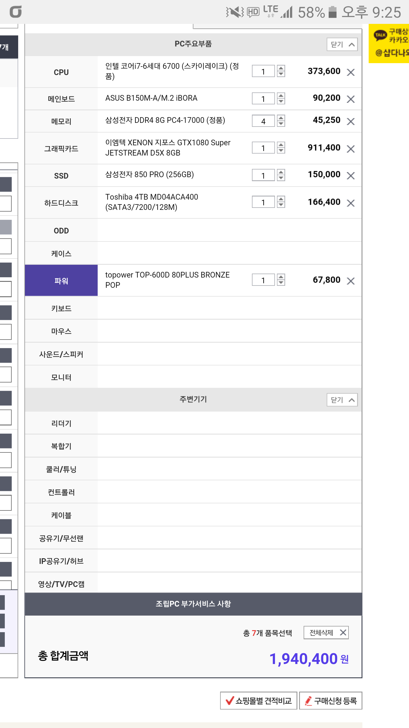Image resolution: width=409 pixels, height=728 pixels.
Task: Delete the Samsung 850 PRO SSD row
Action: (x=351, y=175)
